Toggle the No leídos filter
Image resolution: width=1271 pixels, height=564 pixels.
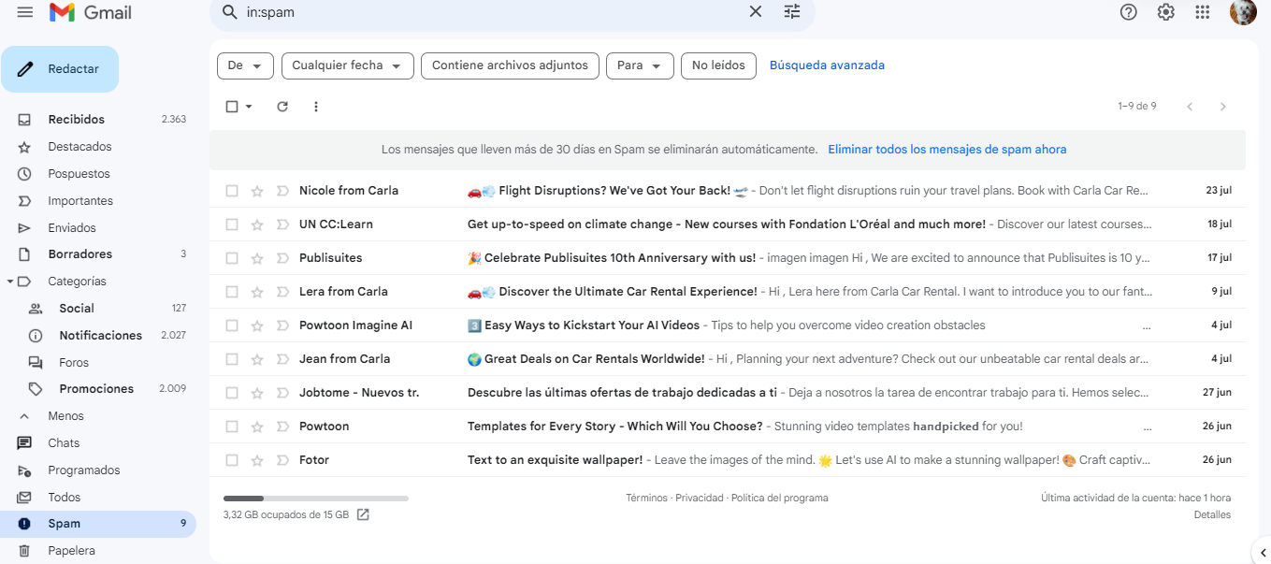[x=718, y=65]
